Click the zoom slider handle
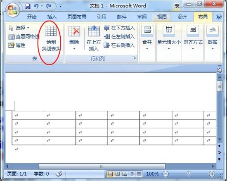The height and width of the screenshot is (181, 227). (188, 174)
